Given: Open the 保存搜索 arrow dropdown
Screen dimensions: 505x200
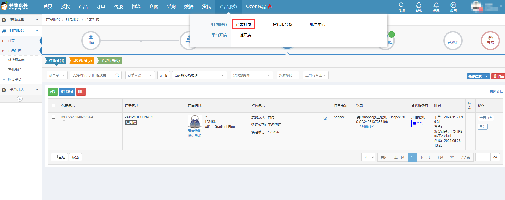Looking at the screenshot, I should (x=487, y=76).
